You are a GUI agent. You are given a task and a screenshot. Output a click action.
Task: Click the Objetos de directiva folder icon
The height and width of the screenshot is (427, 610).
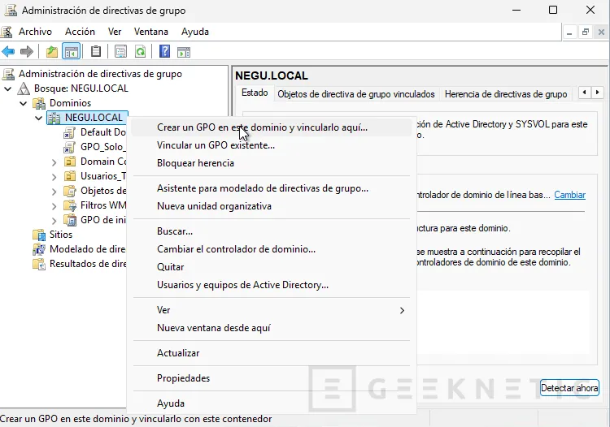[70, 191]
